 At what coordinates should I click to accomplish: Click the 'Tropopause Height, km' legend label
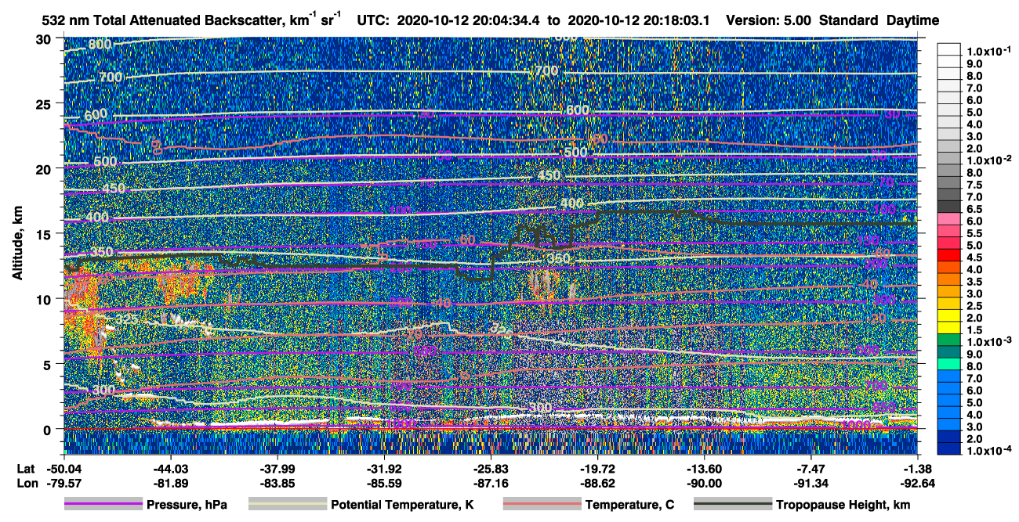click(x=843, y=505)
